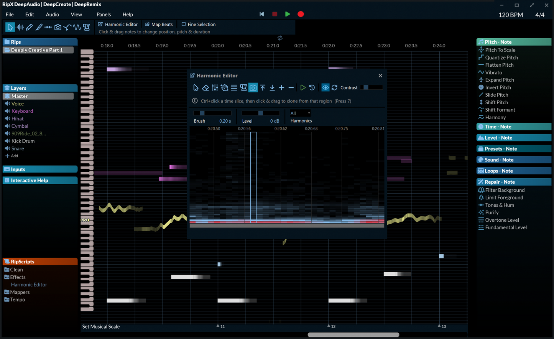Click Set Musical Scale at the bottom

101,326
